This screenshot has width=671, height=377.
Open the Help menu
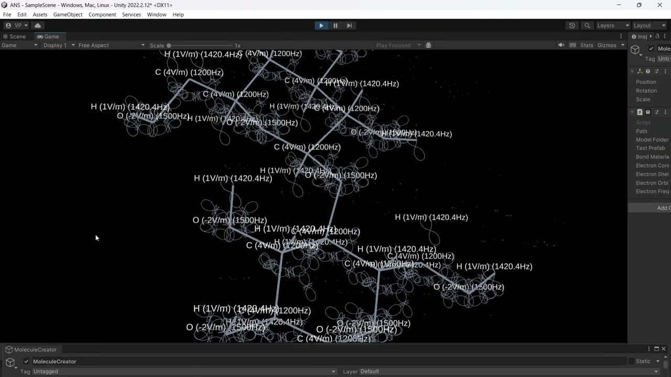[x=178, y=15]
